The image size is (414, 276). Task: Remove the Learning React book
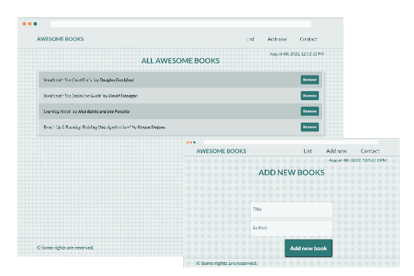(309, 111)
